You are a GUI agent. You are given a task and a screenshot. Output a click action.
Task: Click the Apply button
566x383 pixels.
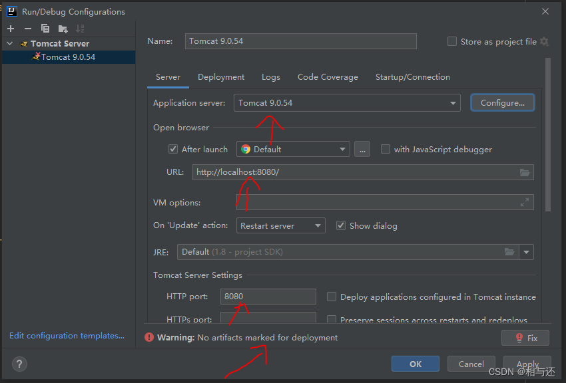pyautogui.click(x=527, y=364)
